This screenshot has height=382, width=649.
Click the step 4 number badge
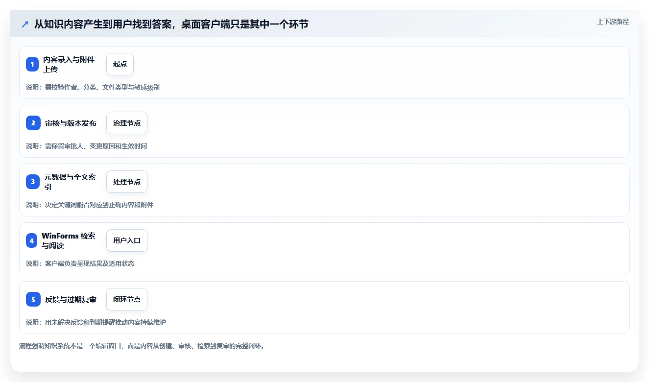pyautogui.click(x=32, y=240)
